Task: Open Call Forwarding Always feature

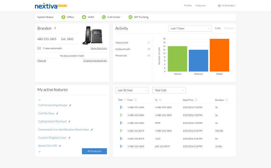Action: [x=53, y=105]
